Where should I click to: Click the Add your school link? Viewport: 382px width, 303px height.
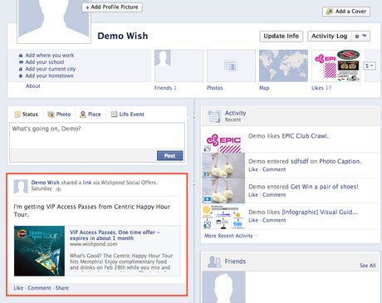click(45, 62)
